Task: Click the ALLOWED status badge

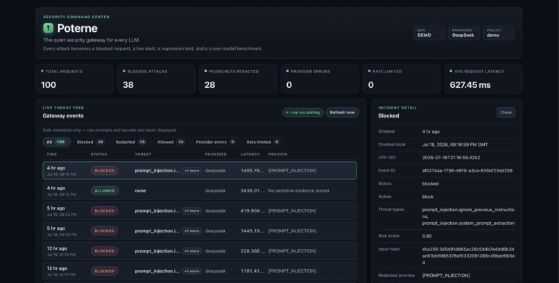Action: [x=105, y=190]
